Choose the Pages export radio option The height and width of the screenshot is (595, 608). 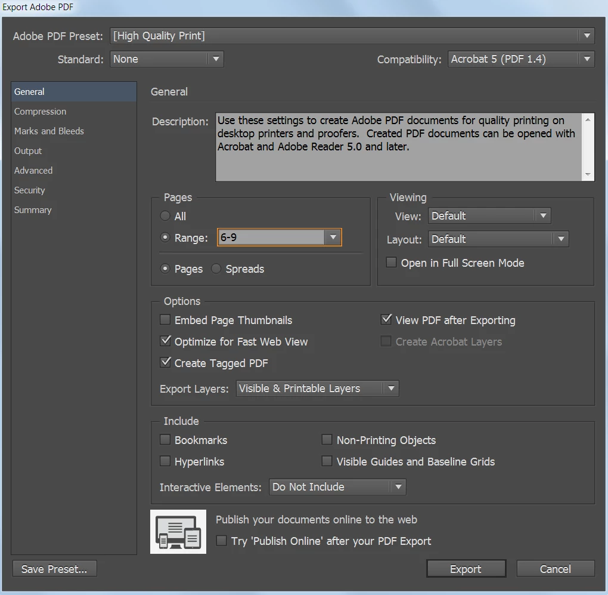point(165,269)
